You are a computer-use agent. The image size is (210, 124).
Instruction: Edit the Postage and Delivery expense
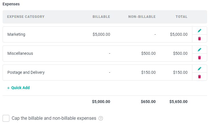[199, 69]
